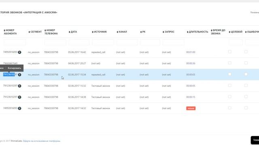The width and height of the screenshot is (259, 145).
Task: Sort calls by ЗАПРОС column
Action: point(168,32)
